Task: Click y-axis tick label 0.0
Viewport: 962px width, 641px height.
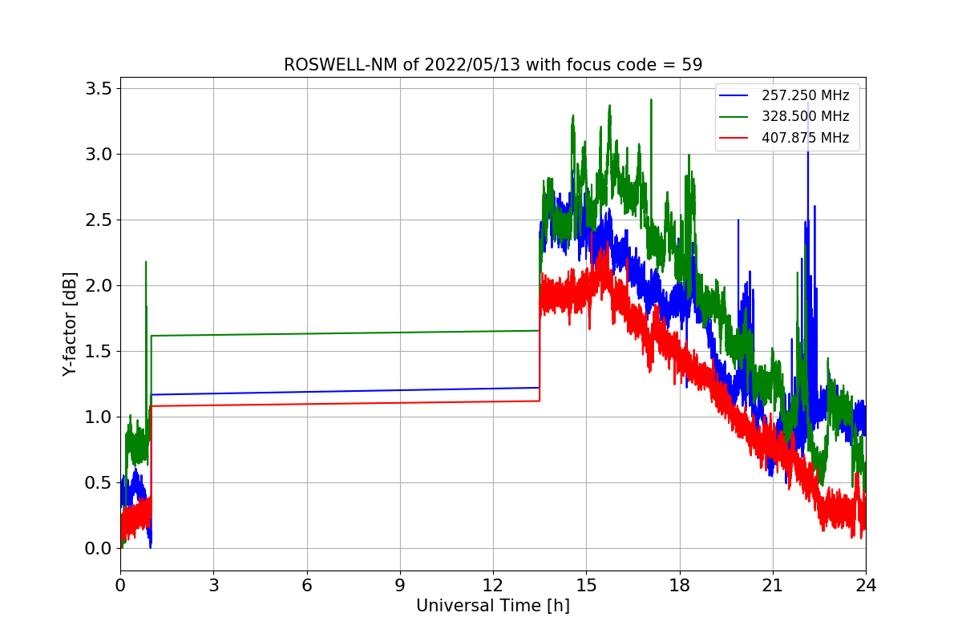Action: [99, 548]
